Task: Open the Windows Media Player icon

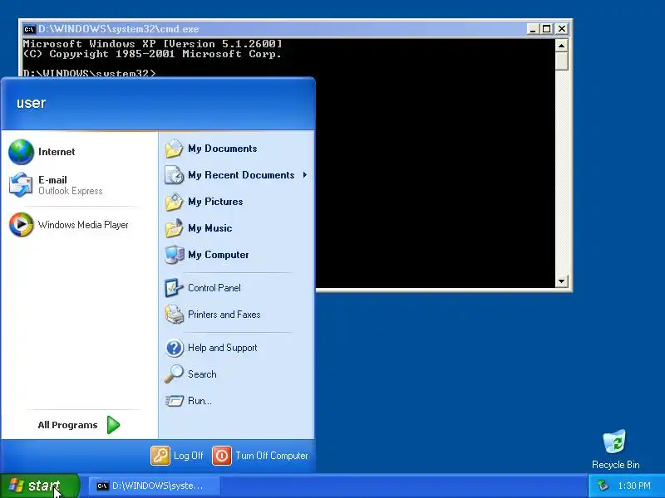Action: [x=22, y=224]
